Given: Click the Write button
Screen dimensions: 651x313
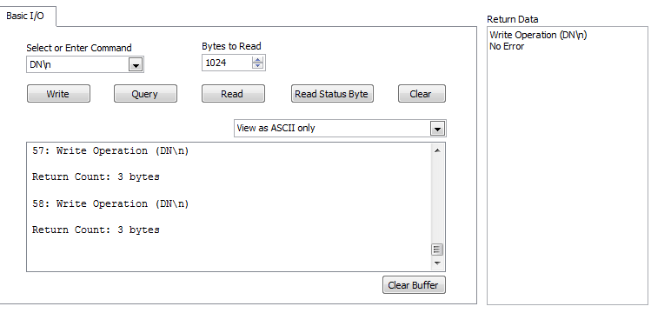Looking at the screenshot, I should [58, 94].
